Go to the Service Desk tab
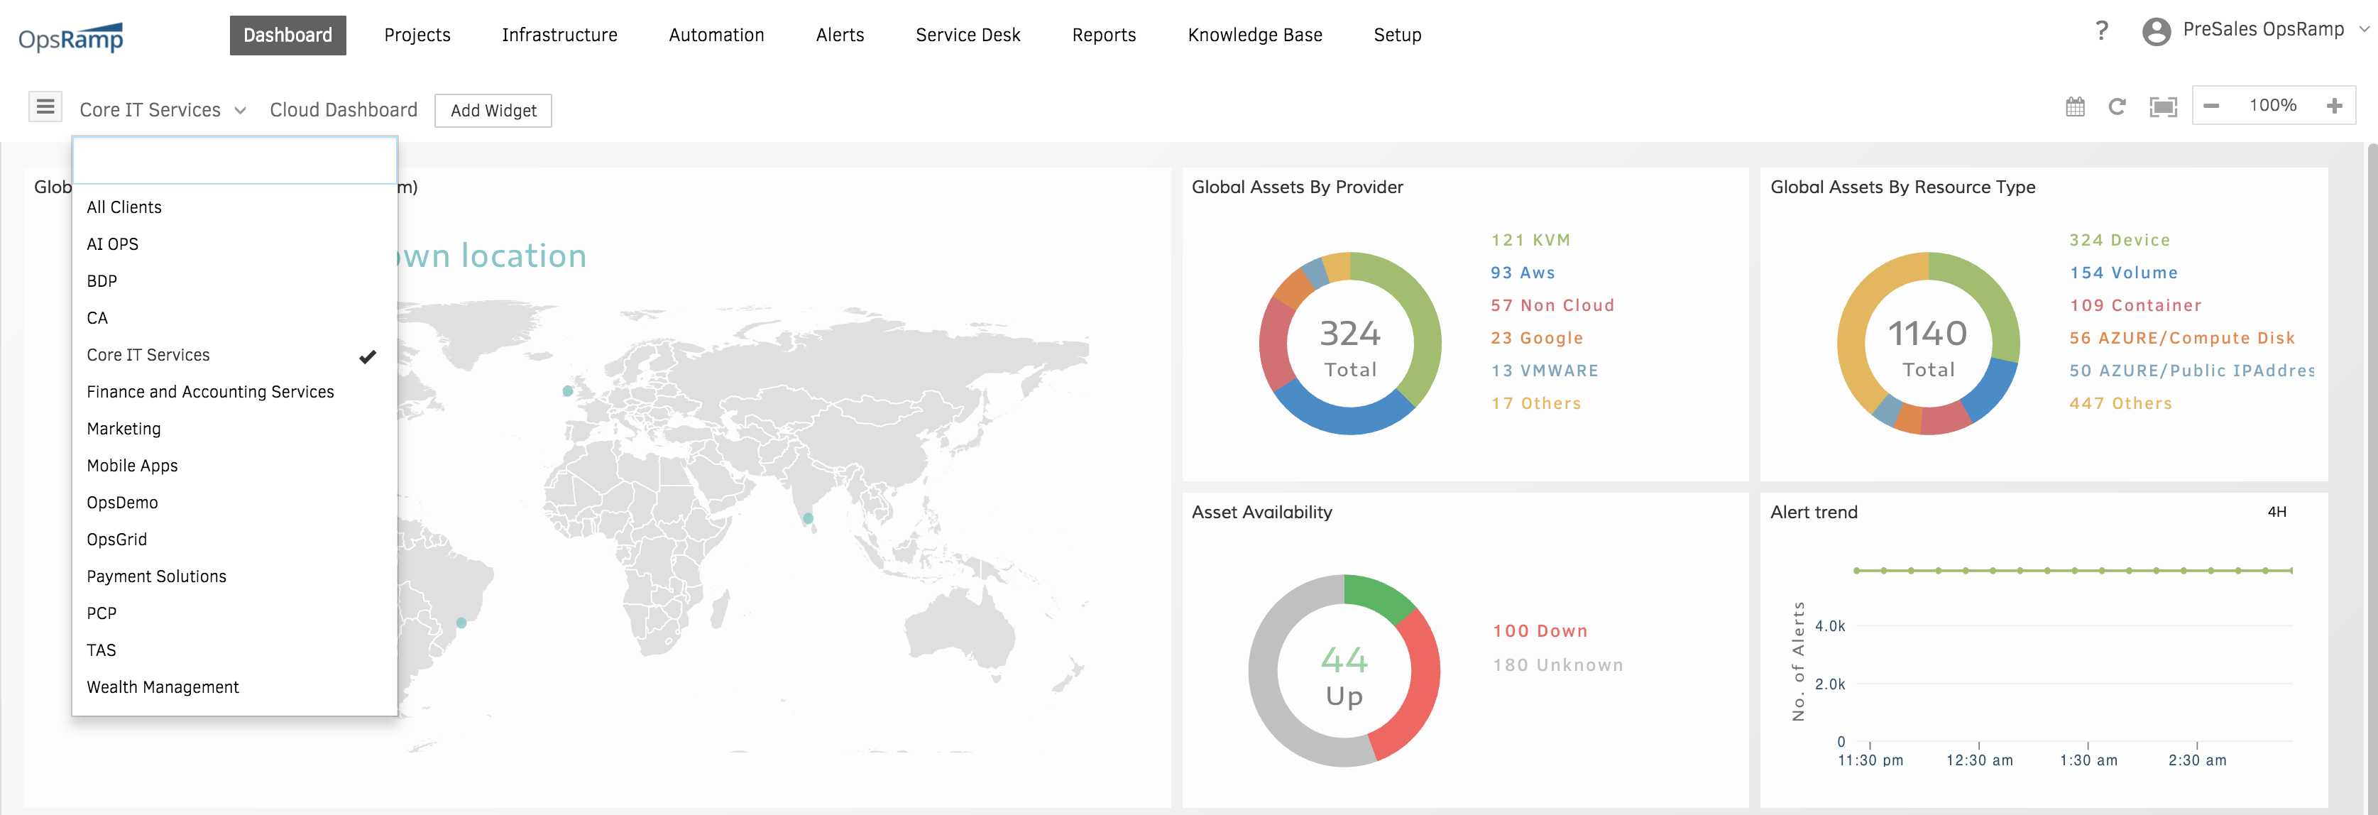Image resolution: width=2378 pixels, height=815 pixels. [x=968, y=35]
